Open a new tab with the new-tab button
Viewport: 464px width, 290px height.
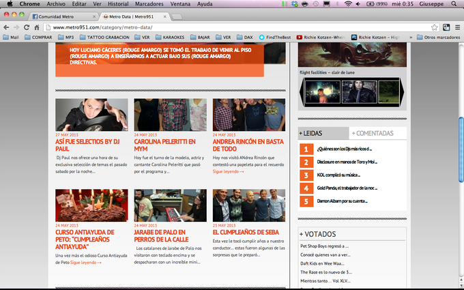click(177, 17)
